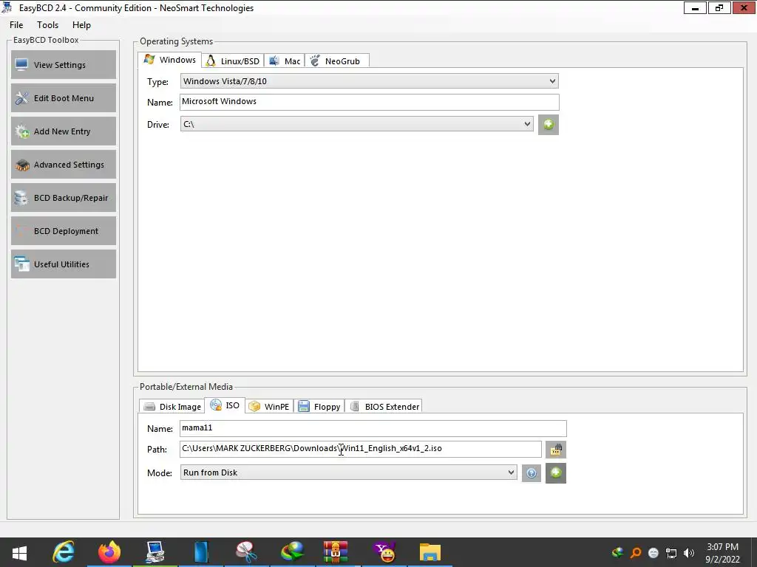Open EasyBCD taskbar icon
The height and width of the screenshot is (567, 757).
[x=155, y=552]
